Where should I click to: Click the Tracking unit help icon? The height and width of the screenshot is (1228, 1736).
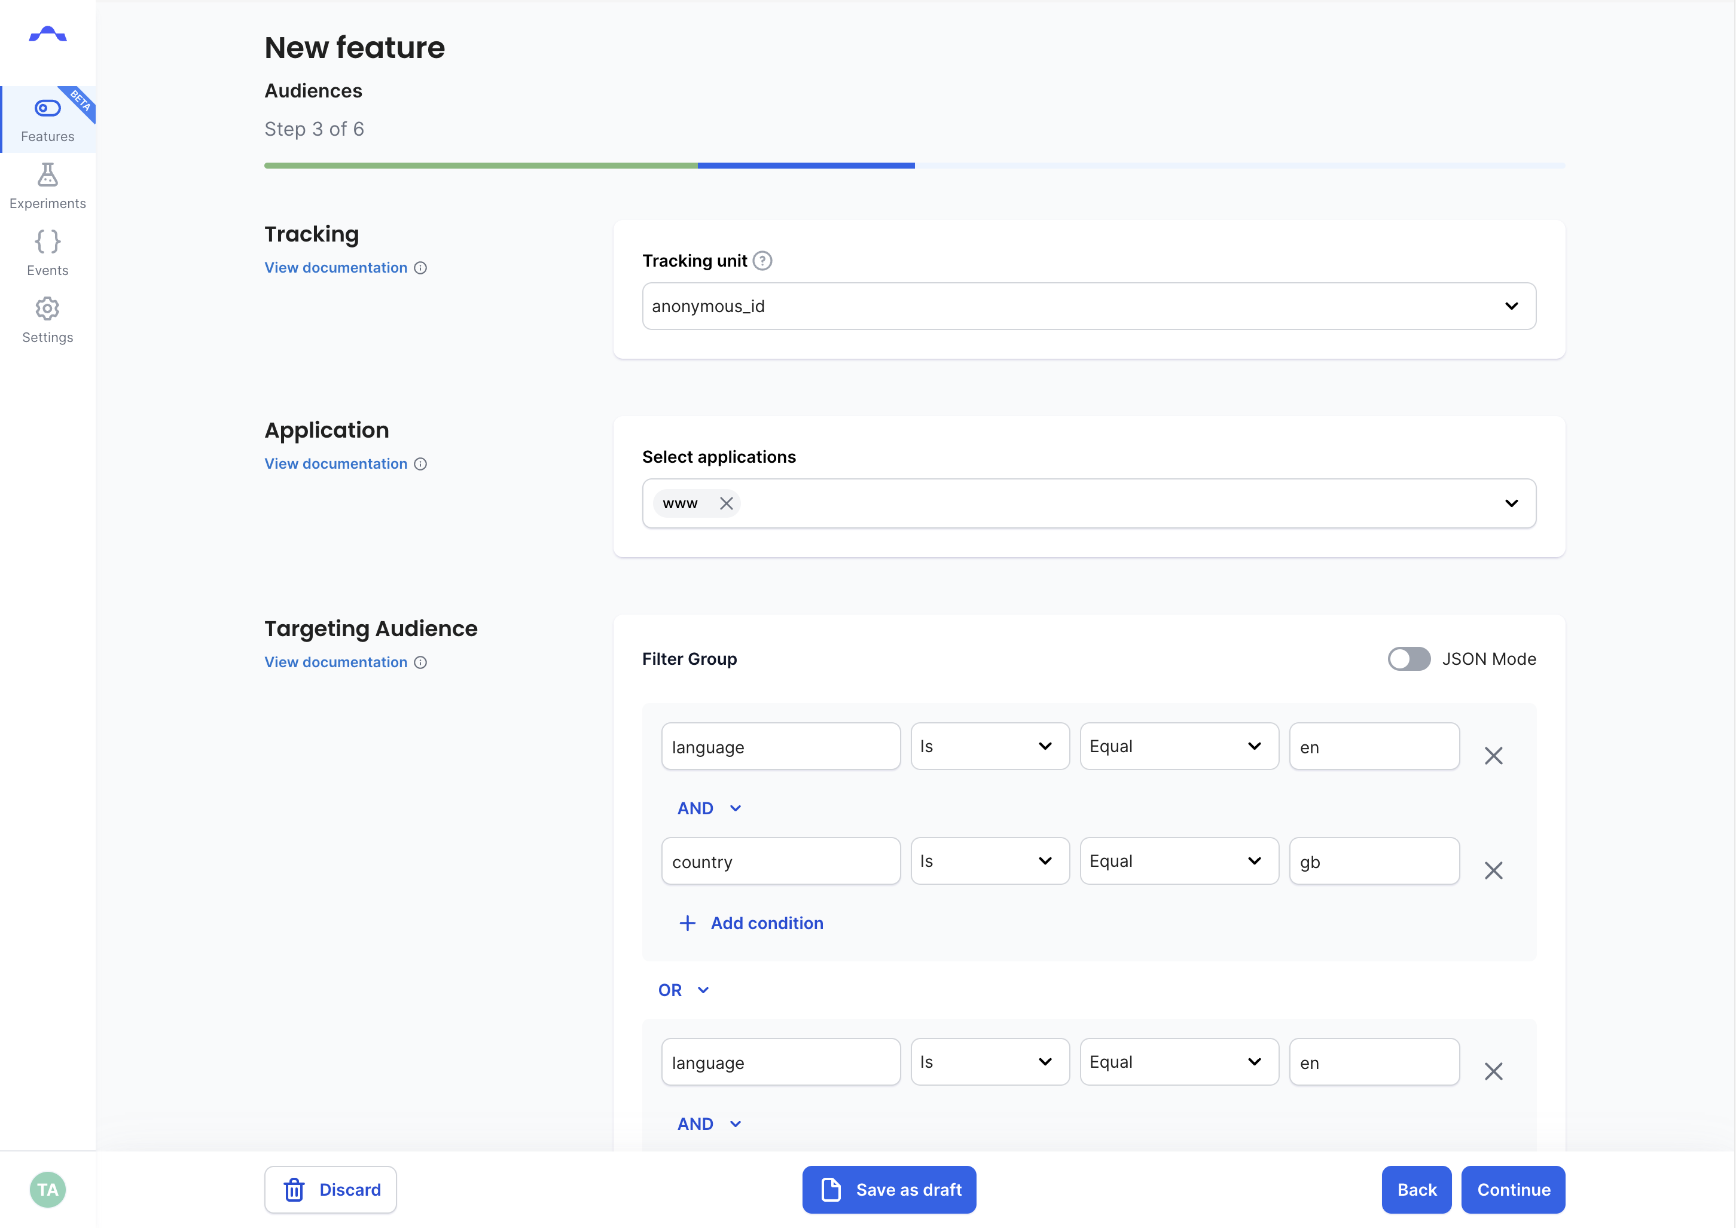762,261
